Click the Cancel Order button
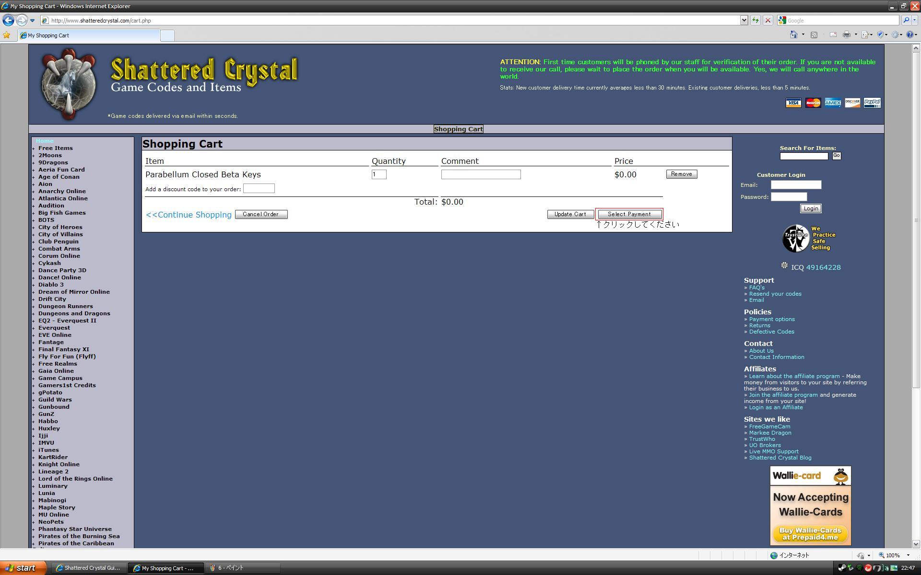Image resolution: width=921 pixels, height=575 pixels. click(x=261, y=214)
